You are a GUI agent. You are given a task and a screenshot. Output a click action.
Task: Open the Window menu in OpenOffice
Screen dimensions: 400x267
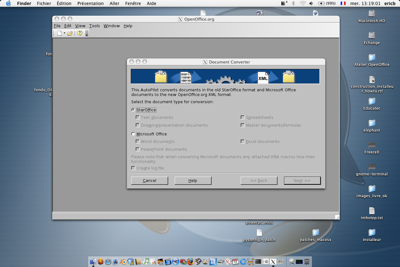(112, 26)
